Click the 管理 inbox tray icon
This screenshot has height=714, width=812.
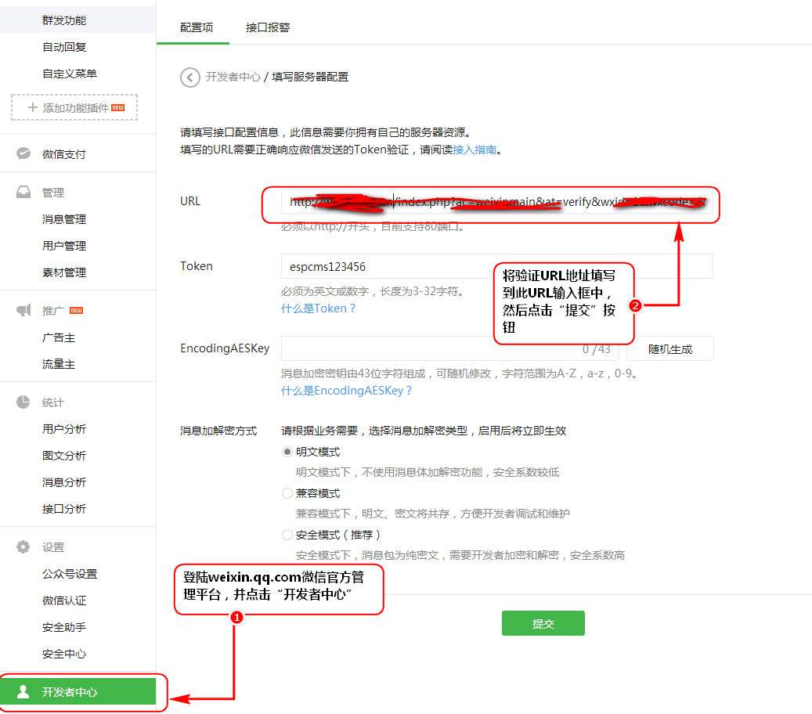pyautogui.click(x=23, y=193)
